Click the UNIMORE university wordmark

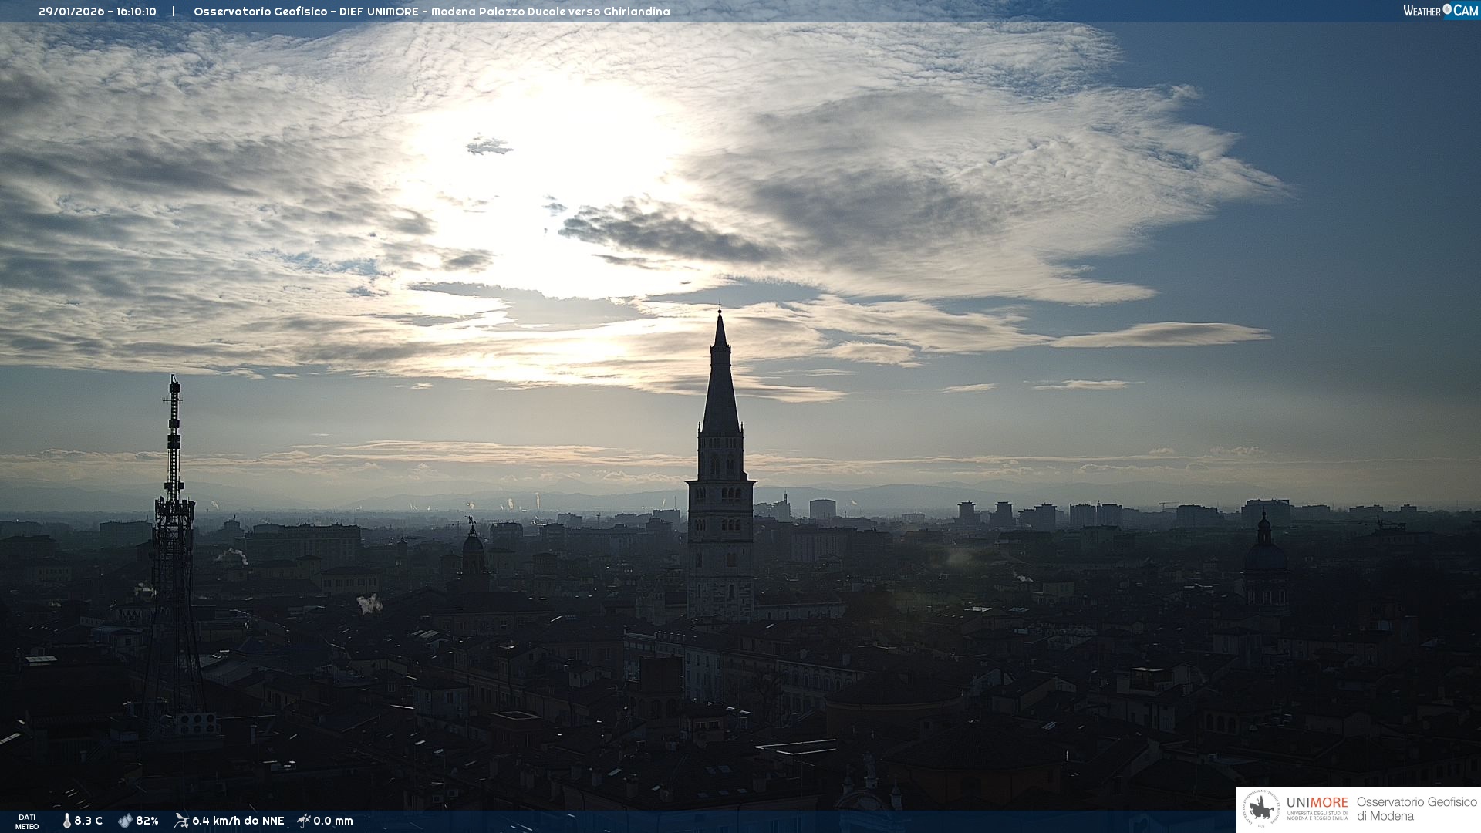pyautogui.click(x=1317, y=803)
